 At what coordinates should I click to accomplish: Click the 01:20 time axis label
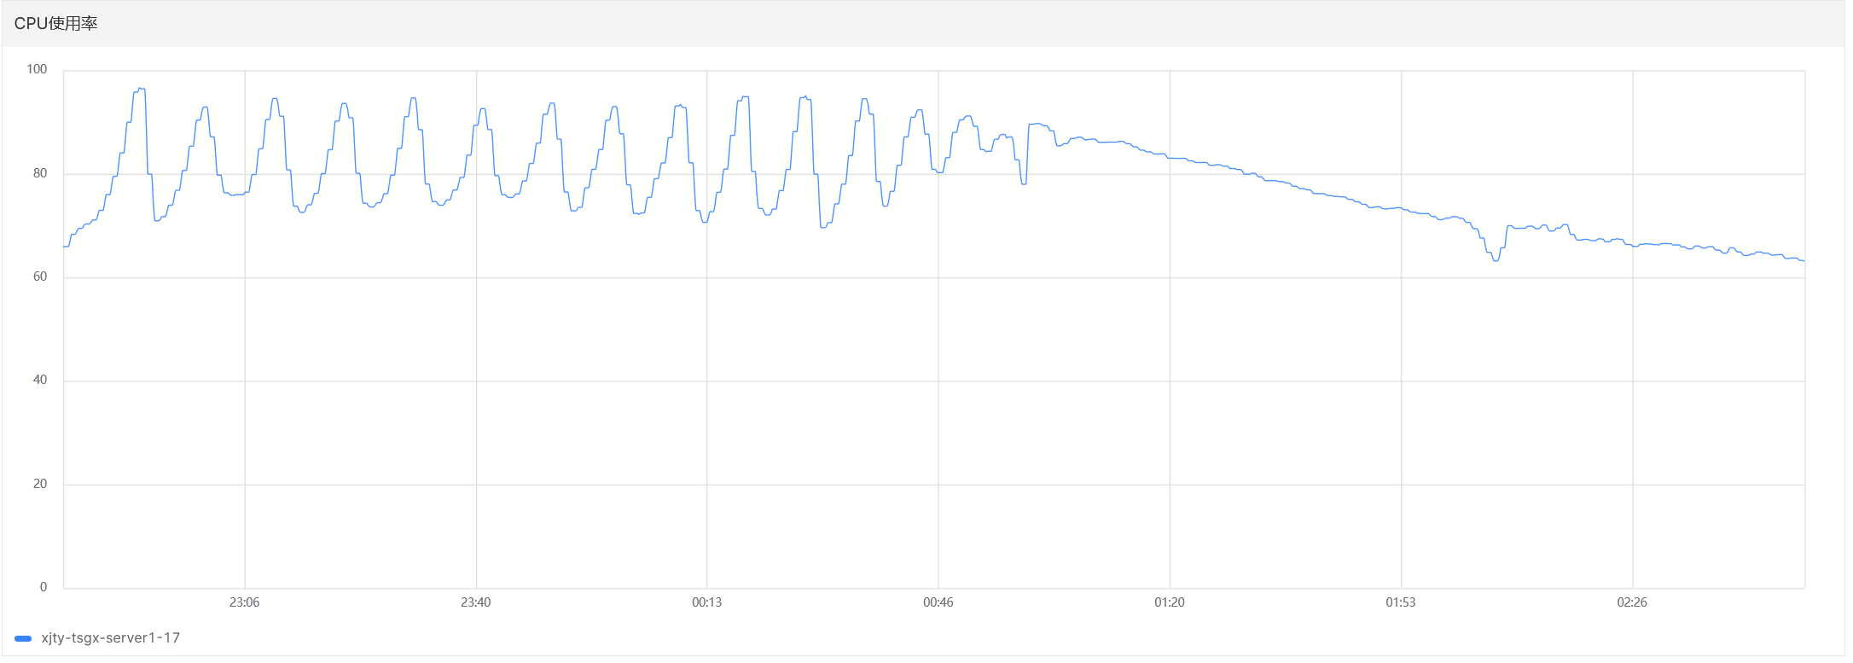(1169, 602)
